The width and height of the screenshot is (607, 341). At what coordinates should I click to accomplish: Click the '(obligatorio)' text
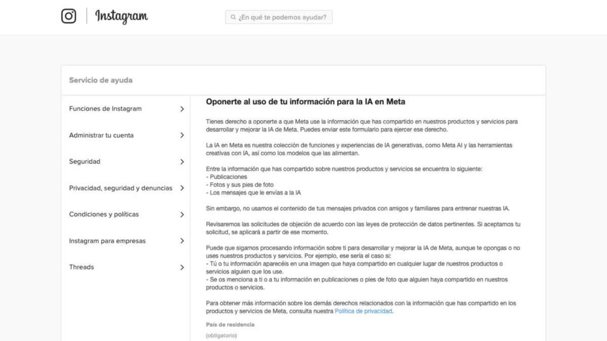pos(221,335)
